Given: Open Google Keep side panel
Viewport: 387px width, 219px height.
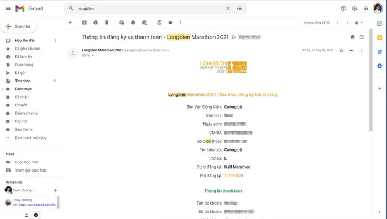Looking at the screenshot, I should (x=380, y=38).
